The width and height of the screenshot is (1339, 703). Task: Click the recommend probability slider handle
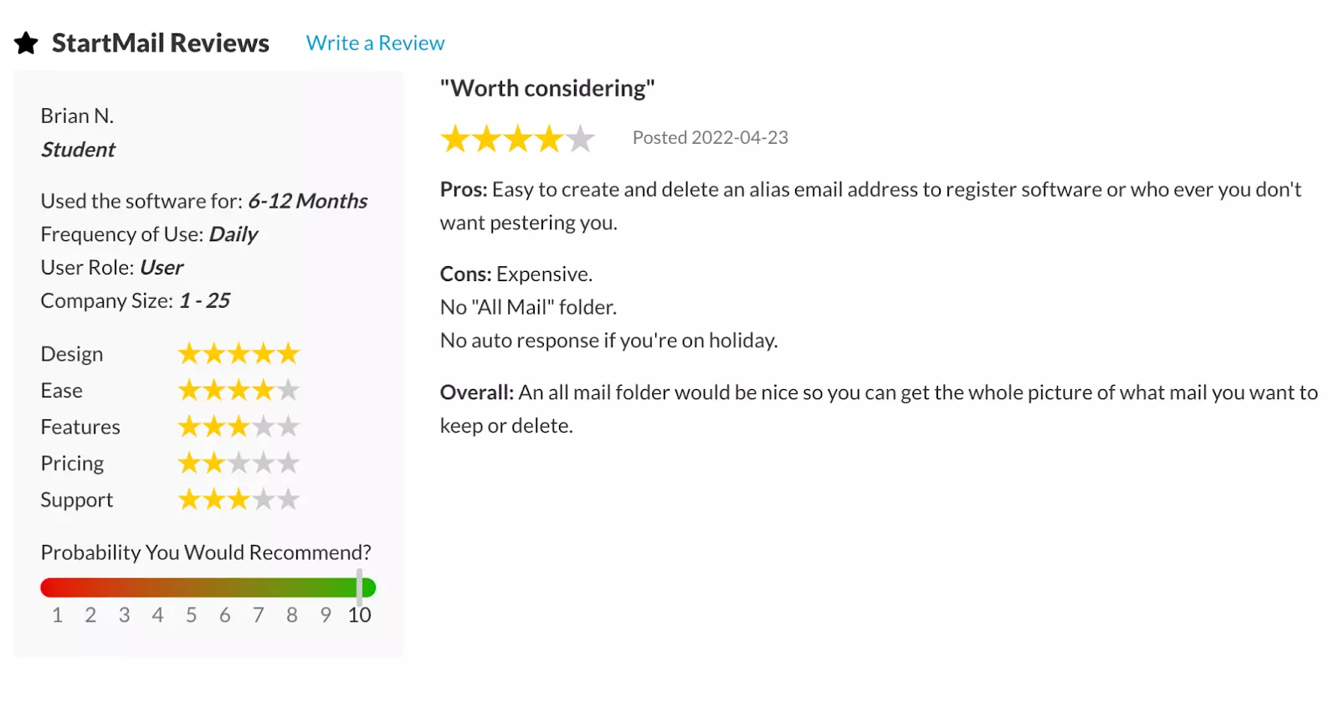coord(359,587)
